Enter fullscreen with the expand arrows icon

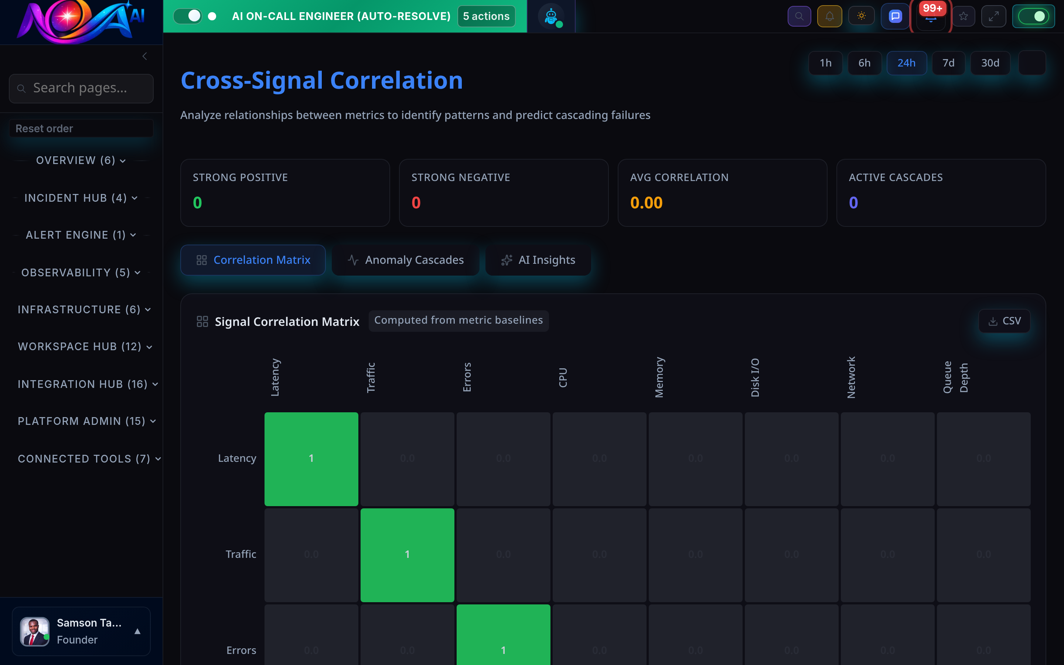point(994,16)
